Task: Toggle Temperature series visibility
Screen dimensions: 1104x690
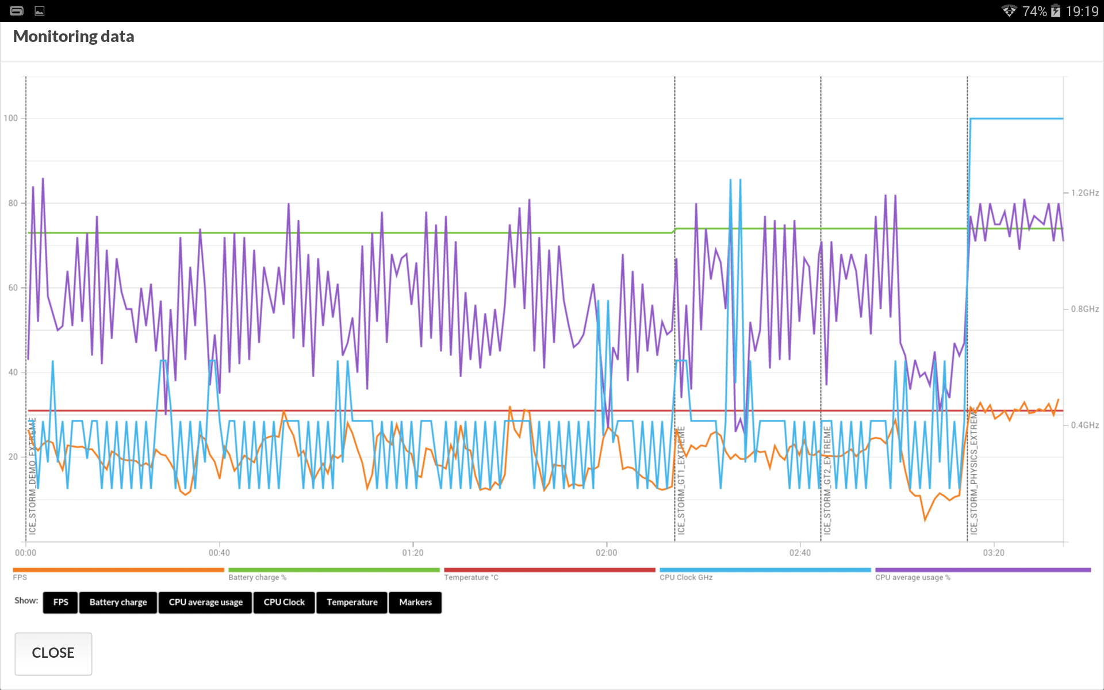Action: click(352, 602)
